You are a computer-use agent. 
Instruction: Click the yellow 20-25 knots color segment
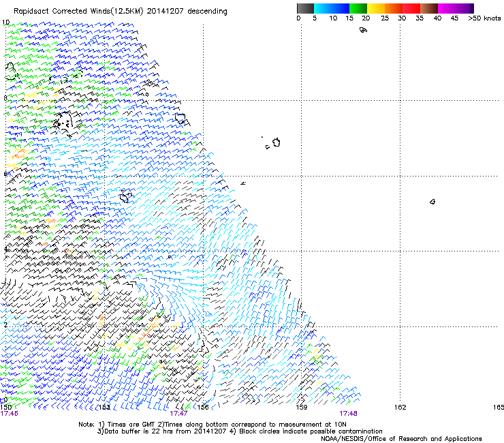pyautogui.click(x=376, y=8)
